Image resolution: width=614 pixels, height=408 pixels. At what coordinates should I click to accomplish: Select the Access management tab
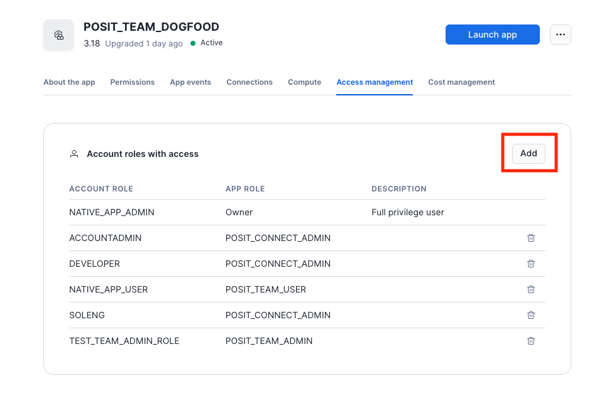pyautogui.click(x=375, y=82)
